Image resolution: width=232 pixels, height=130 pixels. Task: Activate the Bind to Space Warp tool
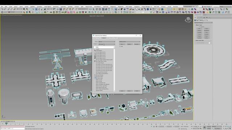coord(14,9)
